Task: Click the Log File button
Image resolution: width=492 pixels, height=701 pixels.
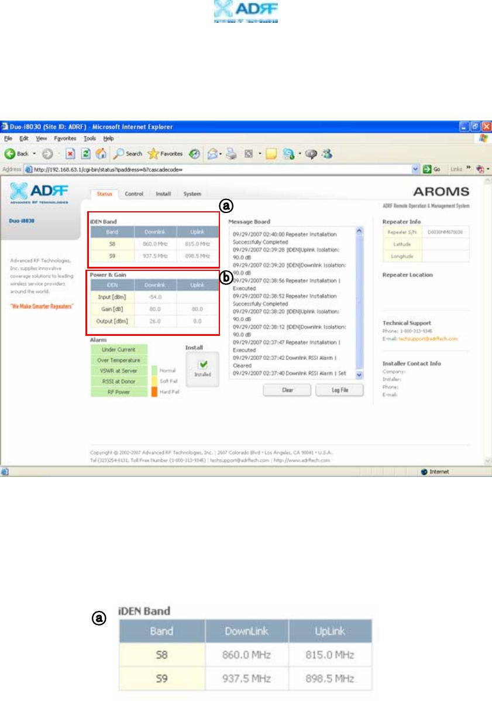Action: [340, 390]
